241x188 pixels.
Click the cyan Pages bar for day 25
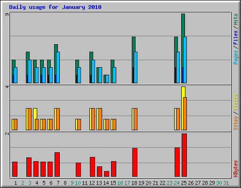pyautogui.click(x=185, y=60)
